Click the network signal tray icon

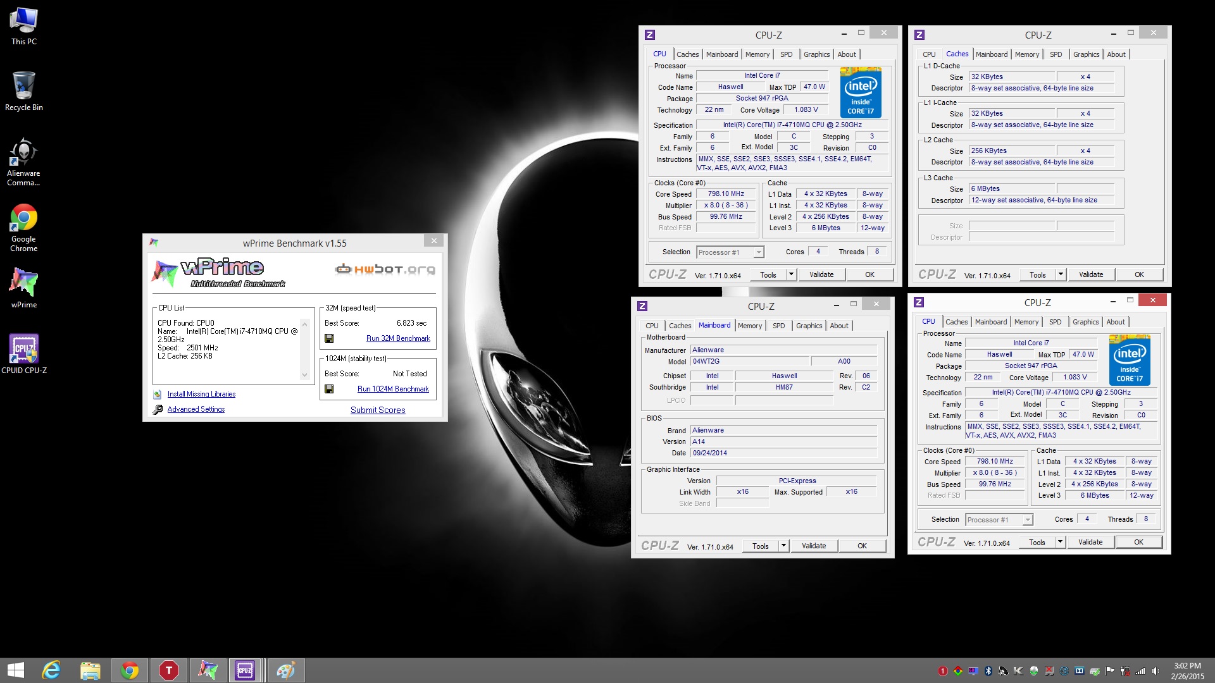(1140, 671)
